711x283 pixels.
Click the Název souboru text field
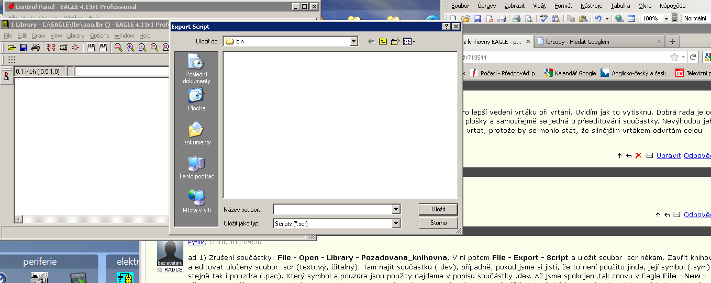(x=332, y=209)
